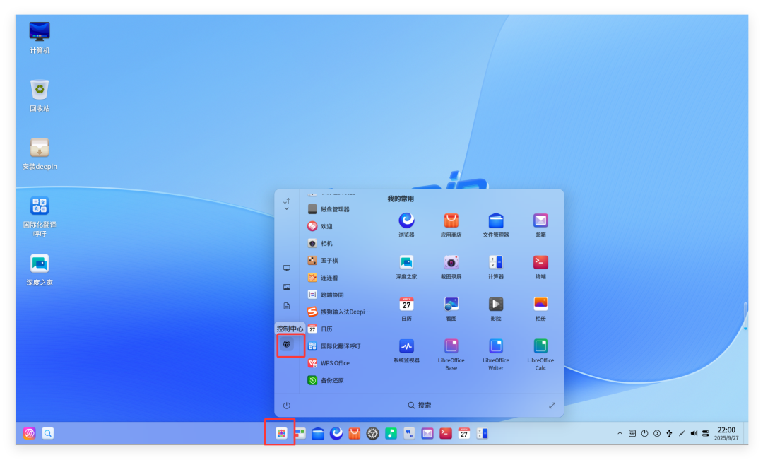
Task: Launch 深度之家 from the favorites grid
Action: click(x=406, y=267)
